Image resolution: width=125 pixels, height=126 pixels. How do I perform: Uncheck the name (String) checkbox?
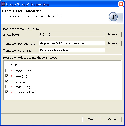pos(7,70)
